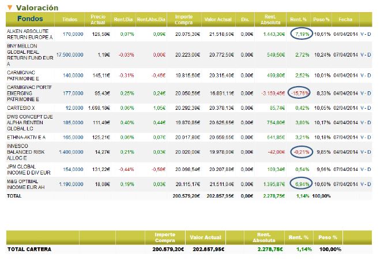The width and height of the screenshot is (388, 260).
Task: Click the 12,0000 títulos value
Action: (x=74, y=108)
